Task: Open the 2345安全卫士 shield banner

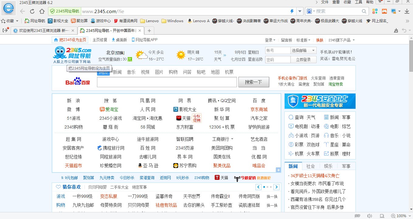Action: tap(319, 101)
